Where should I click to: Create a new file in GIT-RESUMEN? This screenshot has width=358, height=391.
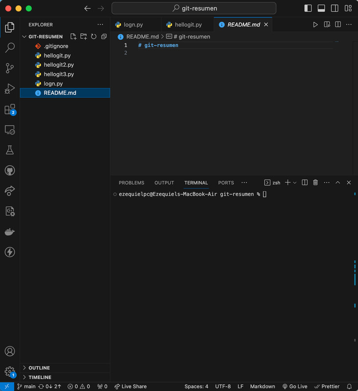pos(73,37)
